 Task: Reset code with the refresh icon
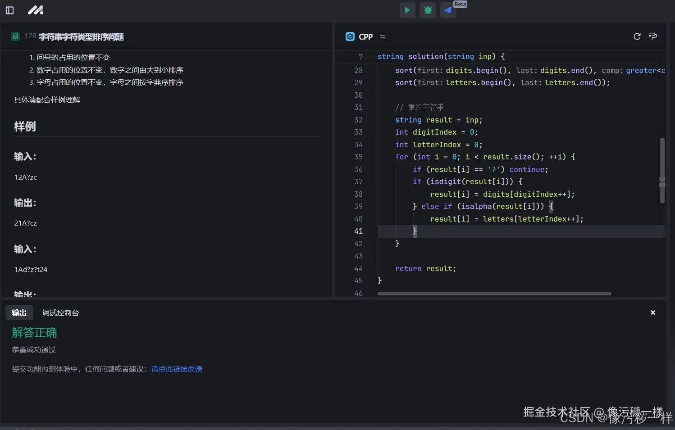pyautogui.click(x=637, y=36)
